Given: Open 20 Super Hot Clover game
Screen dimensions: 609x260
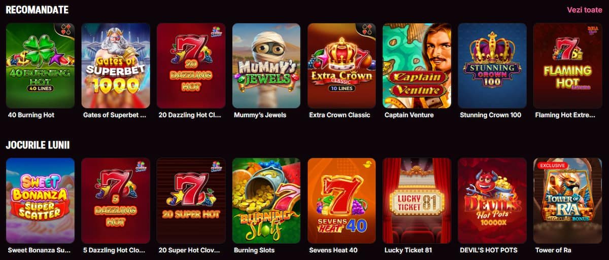Looking at the screenshot, I should [191, 201].
